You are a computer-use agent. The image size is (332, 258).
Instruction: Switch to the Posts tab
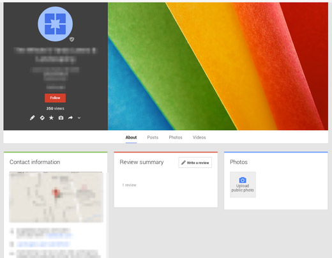[x=153, y=137]
